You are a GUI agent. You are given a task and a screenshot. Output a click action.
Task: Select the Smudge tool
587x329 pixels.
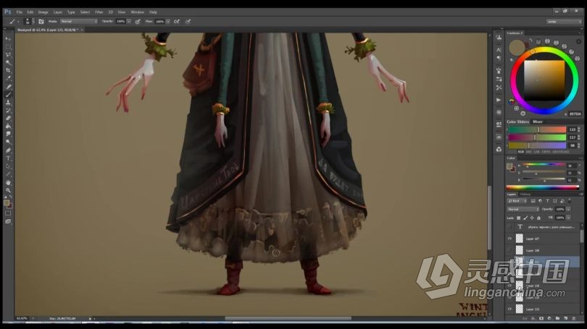pyautogui.click(x=8, y=134)
